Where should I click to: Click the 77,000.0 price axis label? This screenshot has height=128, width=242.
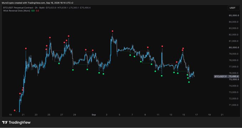click(234, 67)
